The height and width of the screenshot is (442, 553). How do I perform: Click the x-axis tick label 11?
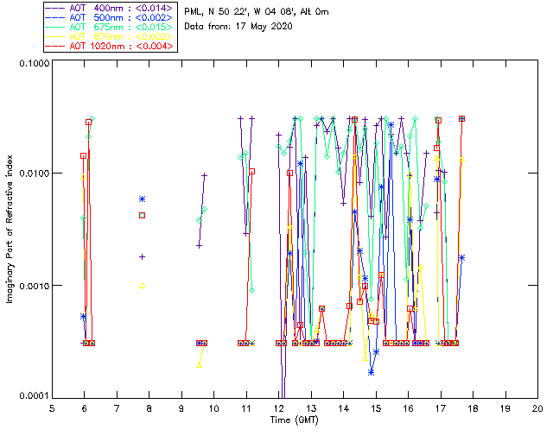point(246,408)
